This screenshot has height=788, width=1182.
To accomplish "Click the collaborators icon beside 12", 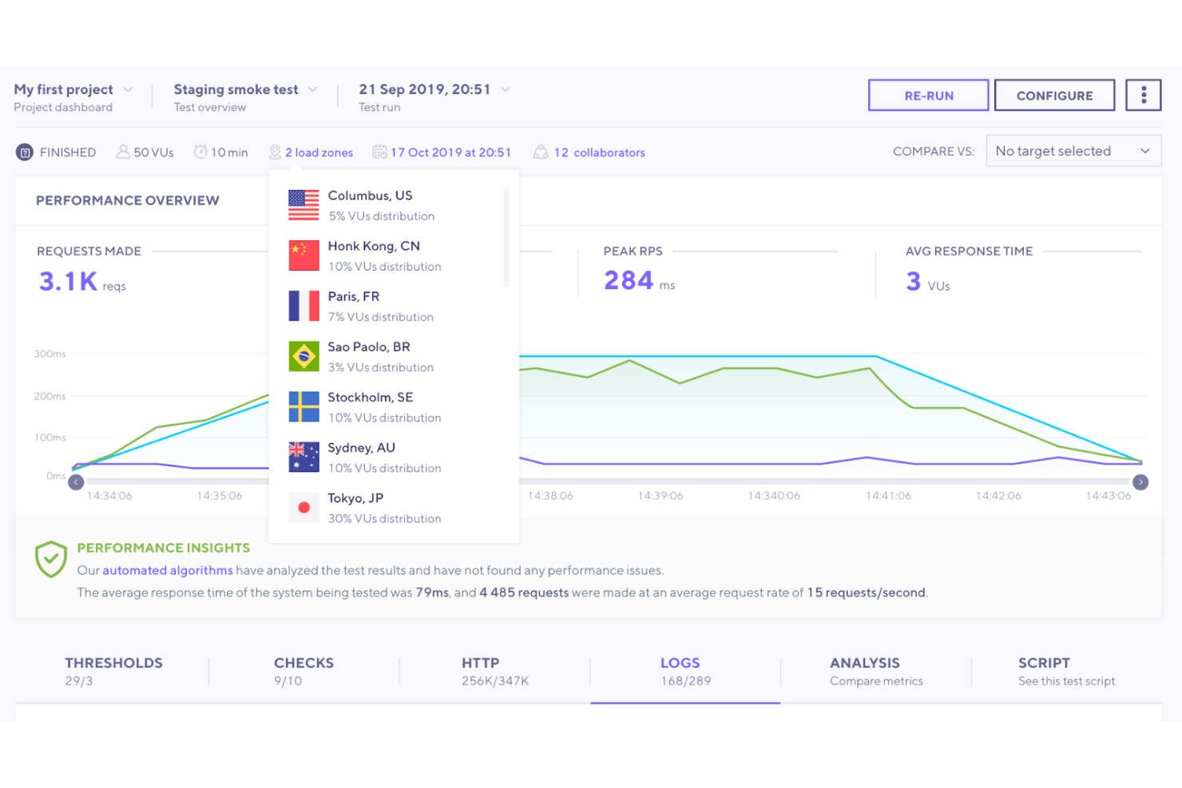I will 541,152.
